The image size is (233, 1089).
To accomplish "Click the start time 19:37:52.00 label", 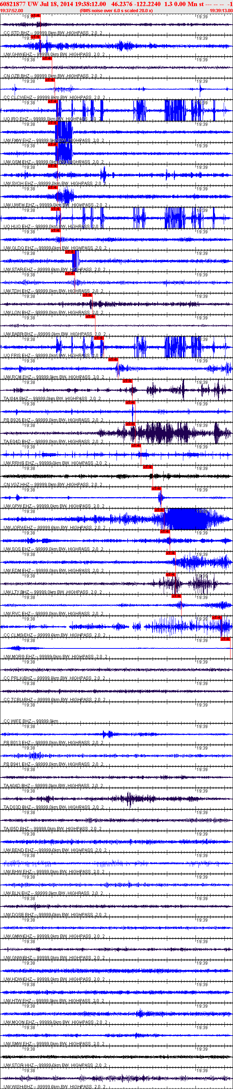I will 12,10.
